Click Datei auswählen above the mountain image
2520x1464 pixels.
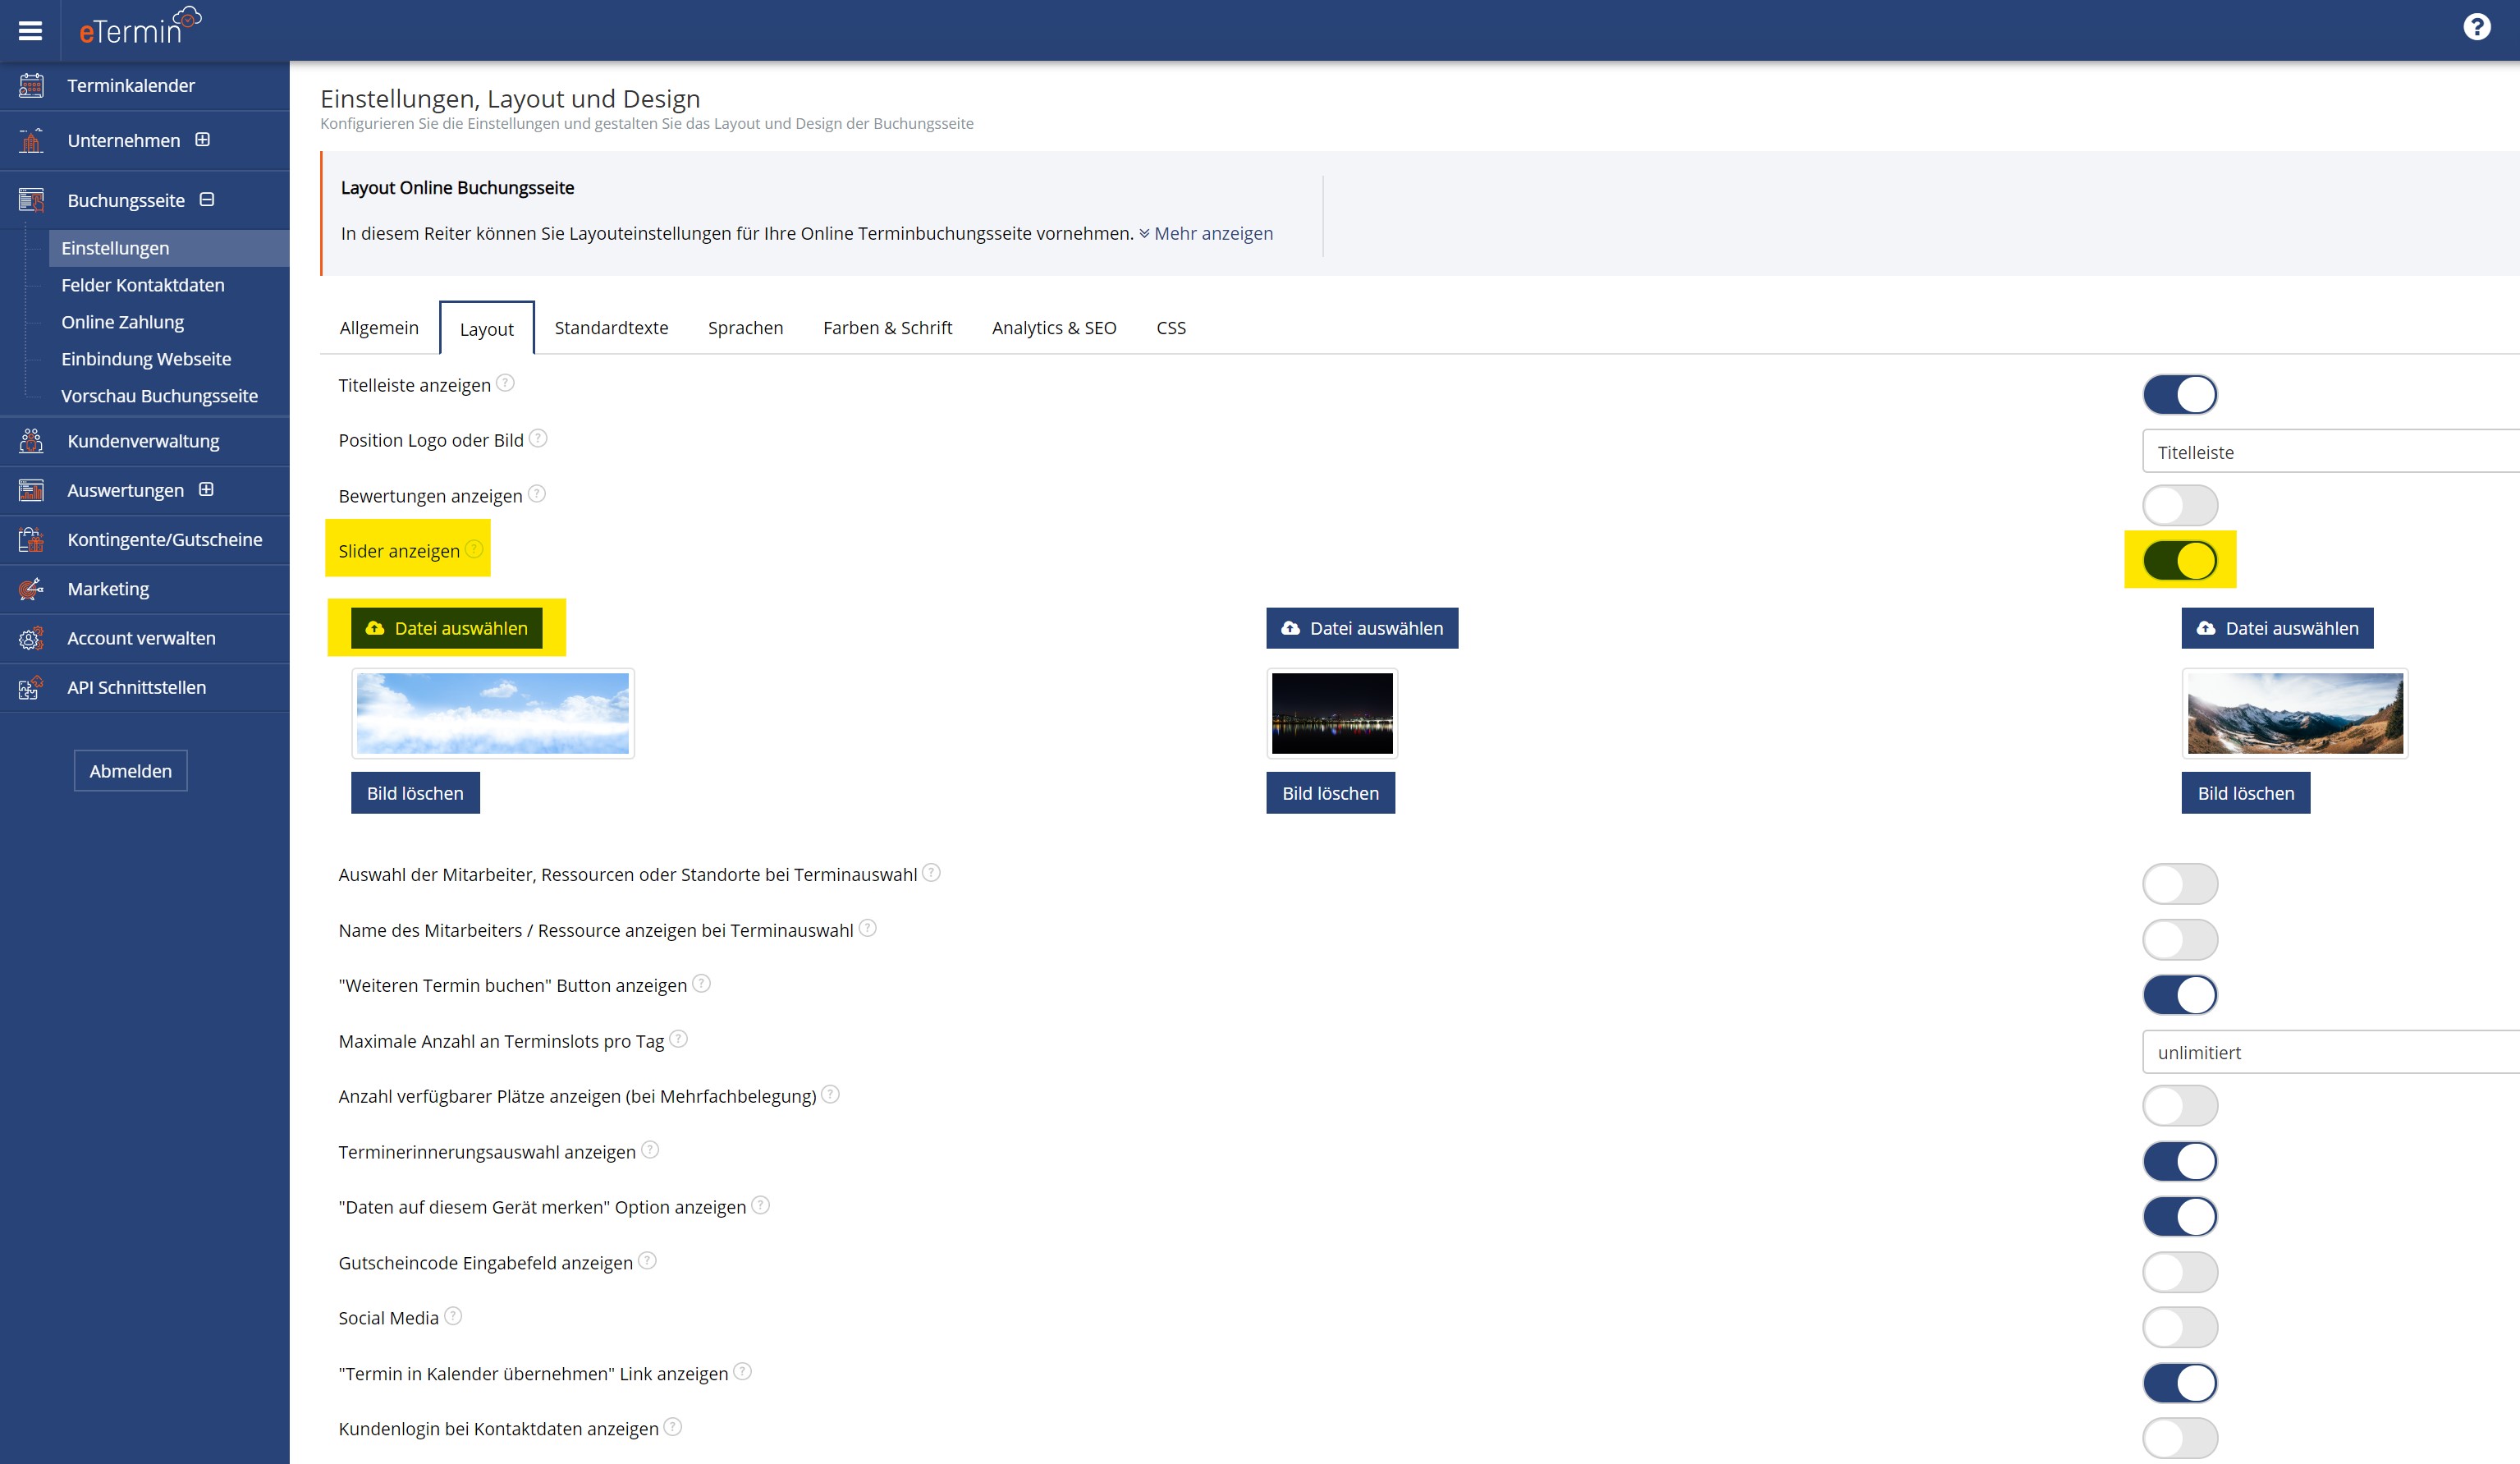pos(2277,628)
